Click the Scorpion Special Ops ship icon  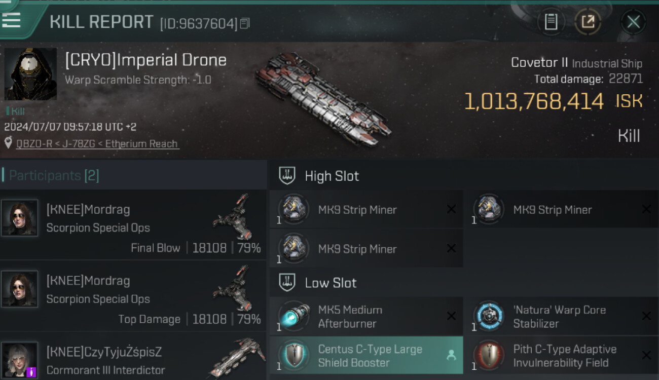tap(233, 217)
